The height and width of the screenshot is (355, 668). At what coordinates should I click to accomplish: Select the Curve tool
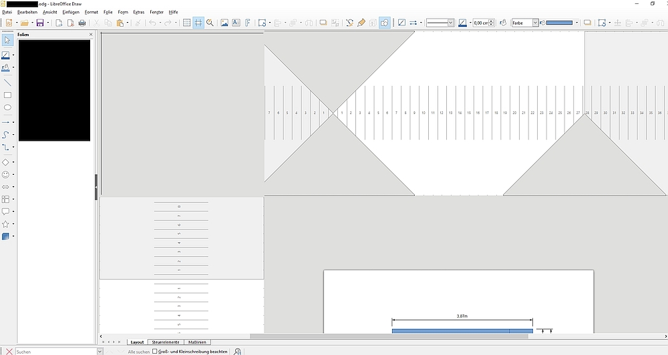5,135
